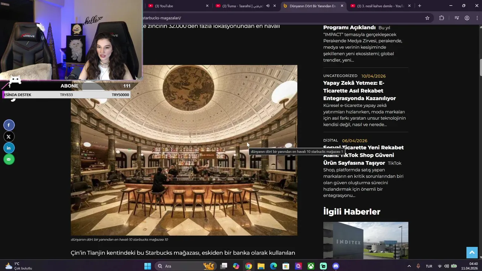Open Discord from the taskbar
The image size is (482, 271).
point(336,266)
